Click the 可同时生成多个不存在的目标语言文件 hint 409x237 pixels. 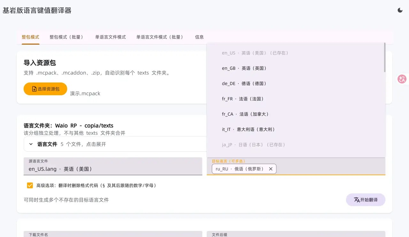[66, 200]
